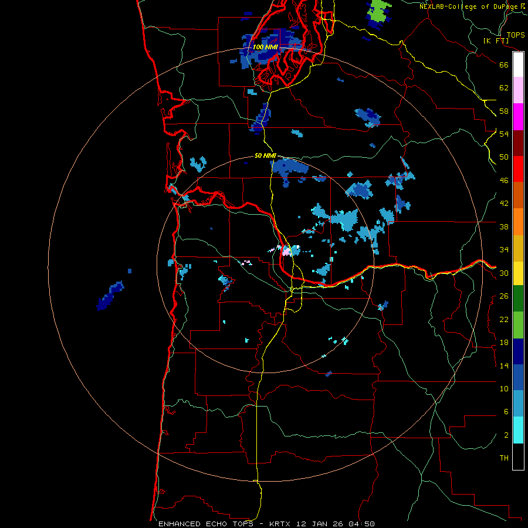Click the yellow legend swatch
528x528 pixels.
click(518, 273)
